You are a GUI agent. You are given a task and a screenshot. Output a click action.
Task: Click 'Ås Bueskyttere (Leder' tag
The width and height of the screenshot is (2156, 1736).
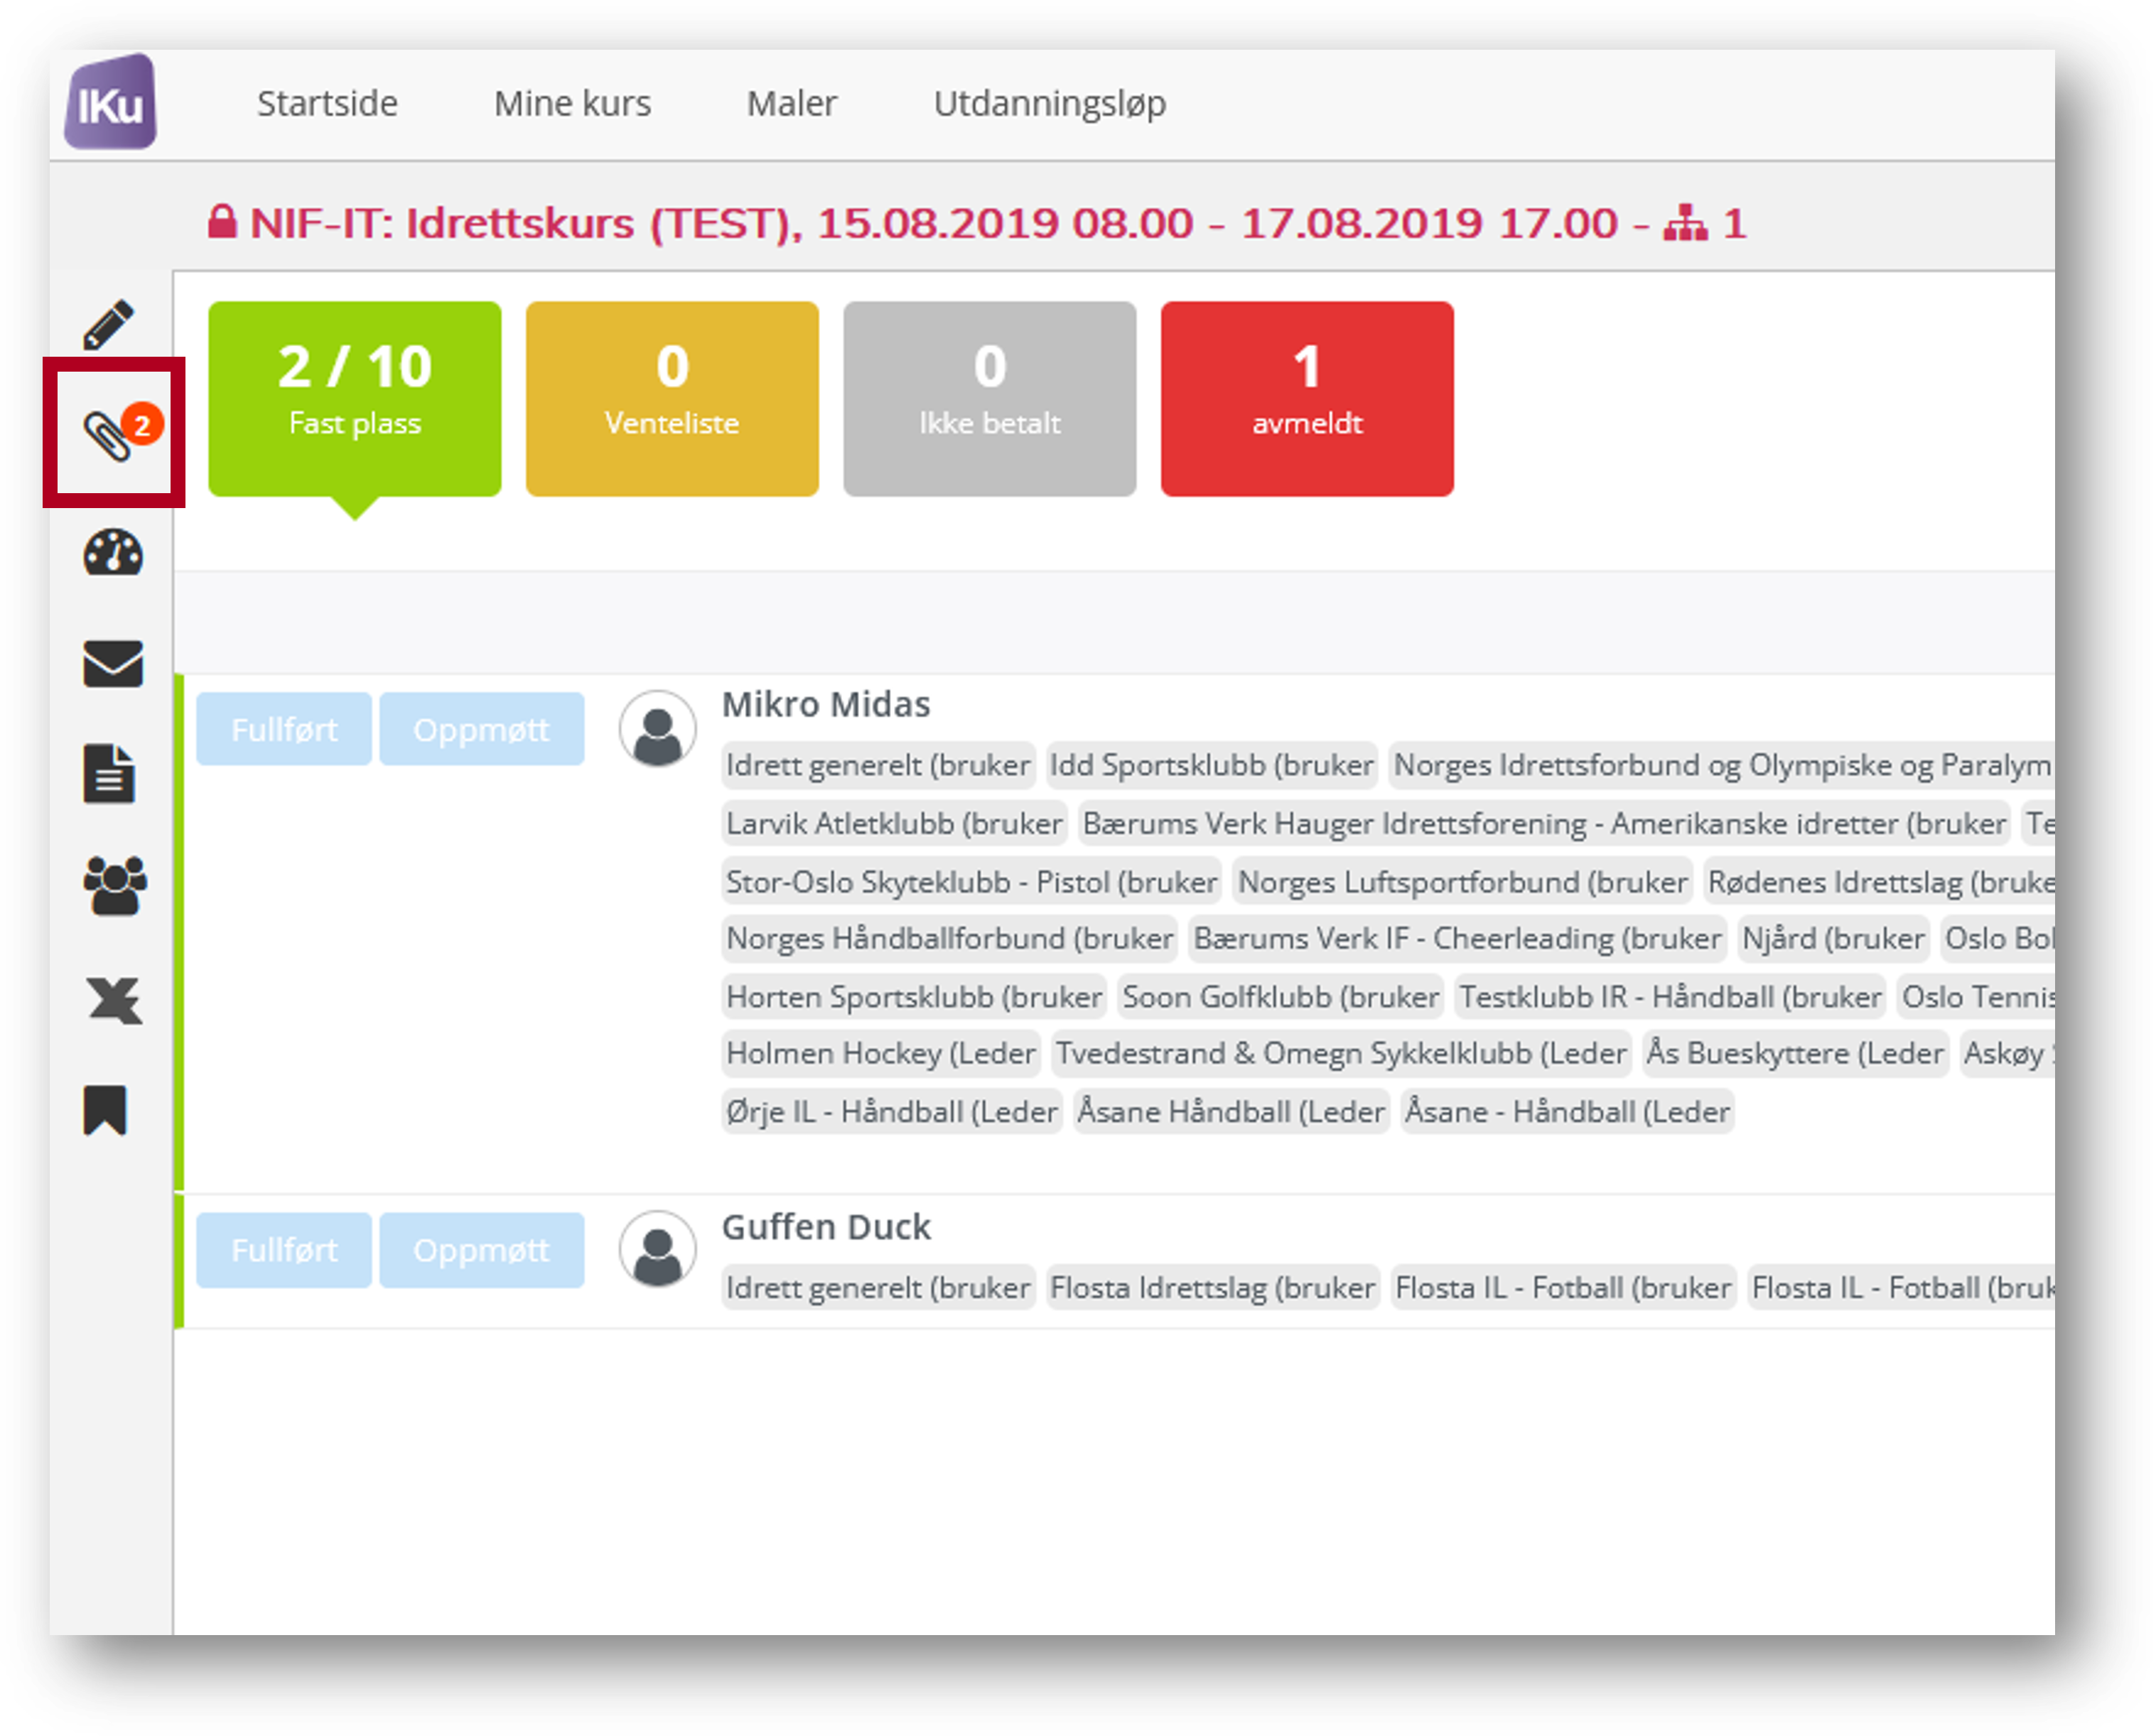1796,1054
